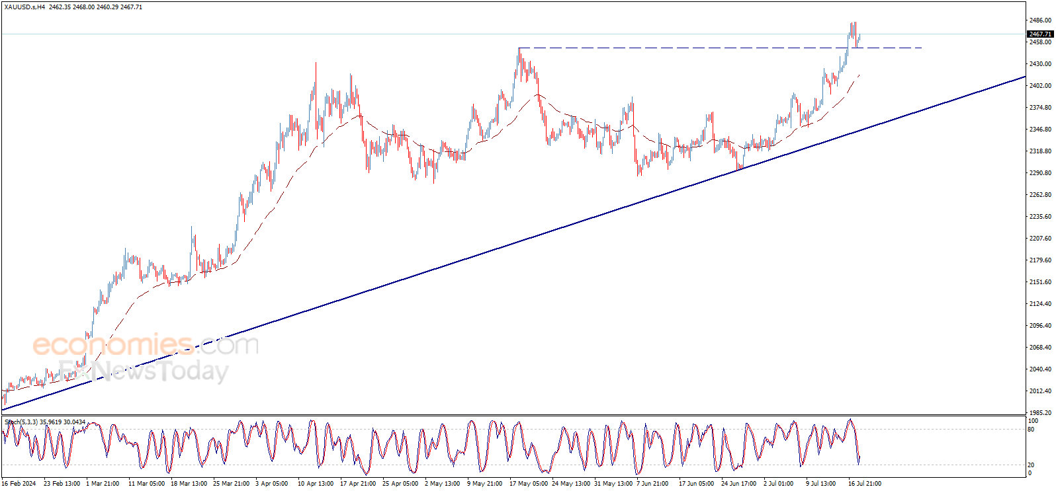Click the 17 May 05:00 date label

(528, 484)
